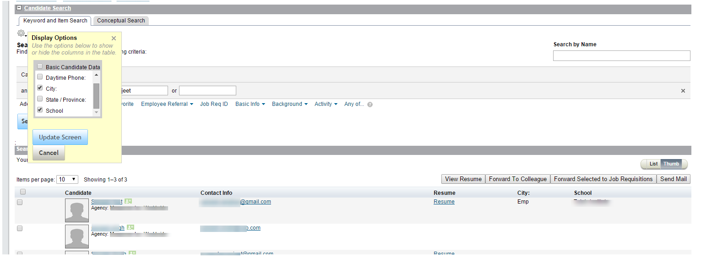Click green card icon beside name ending 'gh'
The width and height of the screenshot is (701, 259).
130,227
